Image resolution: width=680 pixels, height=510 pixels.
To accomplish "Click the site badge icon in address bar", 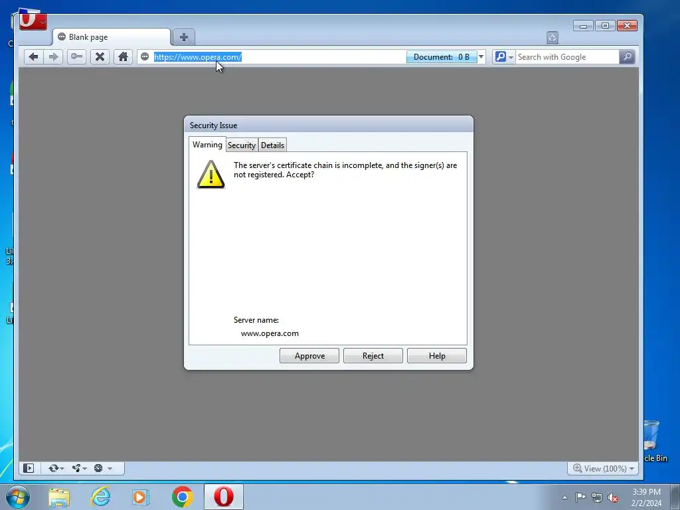I will pyautogui.click(x=145, y=57).
